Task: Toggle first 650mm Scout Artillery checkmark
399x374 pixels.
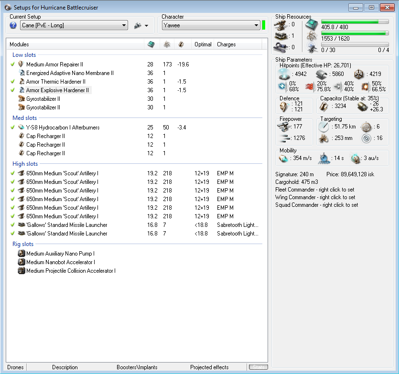Action: (x=12, y=173)
